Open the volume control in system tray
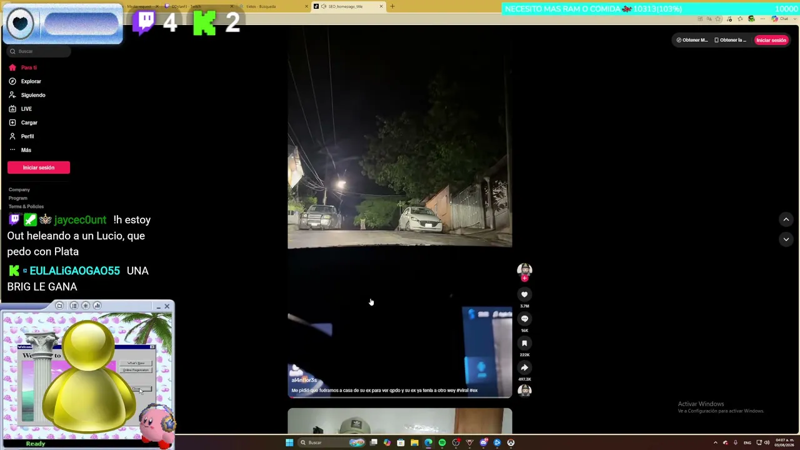Screen dimensions: 800x450 767,442
